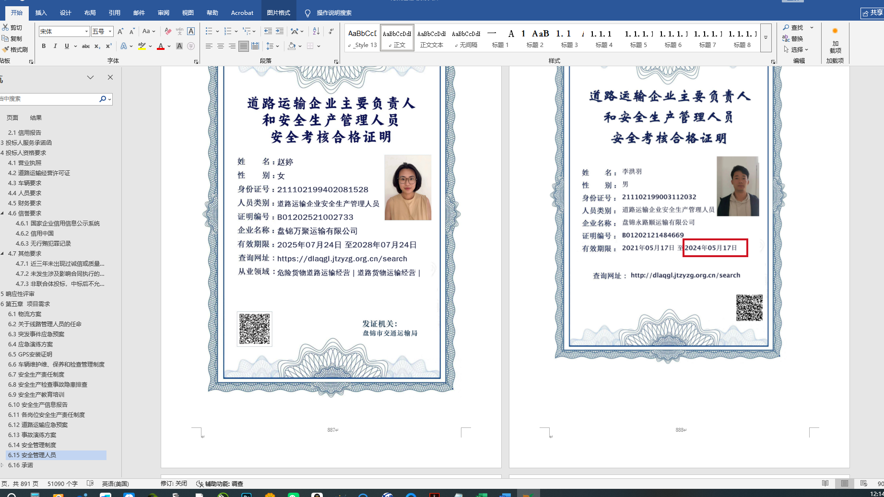This screenshot has width=884, height=497.
Task: Sort paragraphs with the A-Z icon
Action: coord(316,31)
